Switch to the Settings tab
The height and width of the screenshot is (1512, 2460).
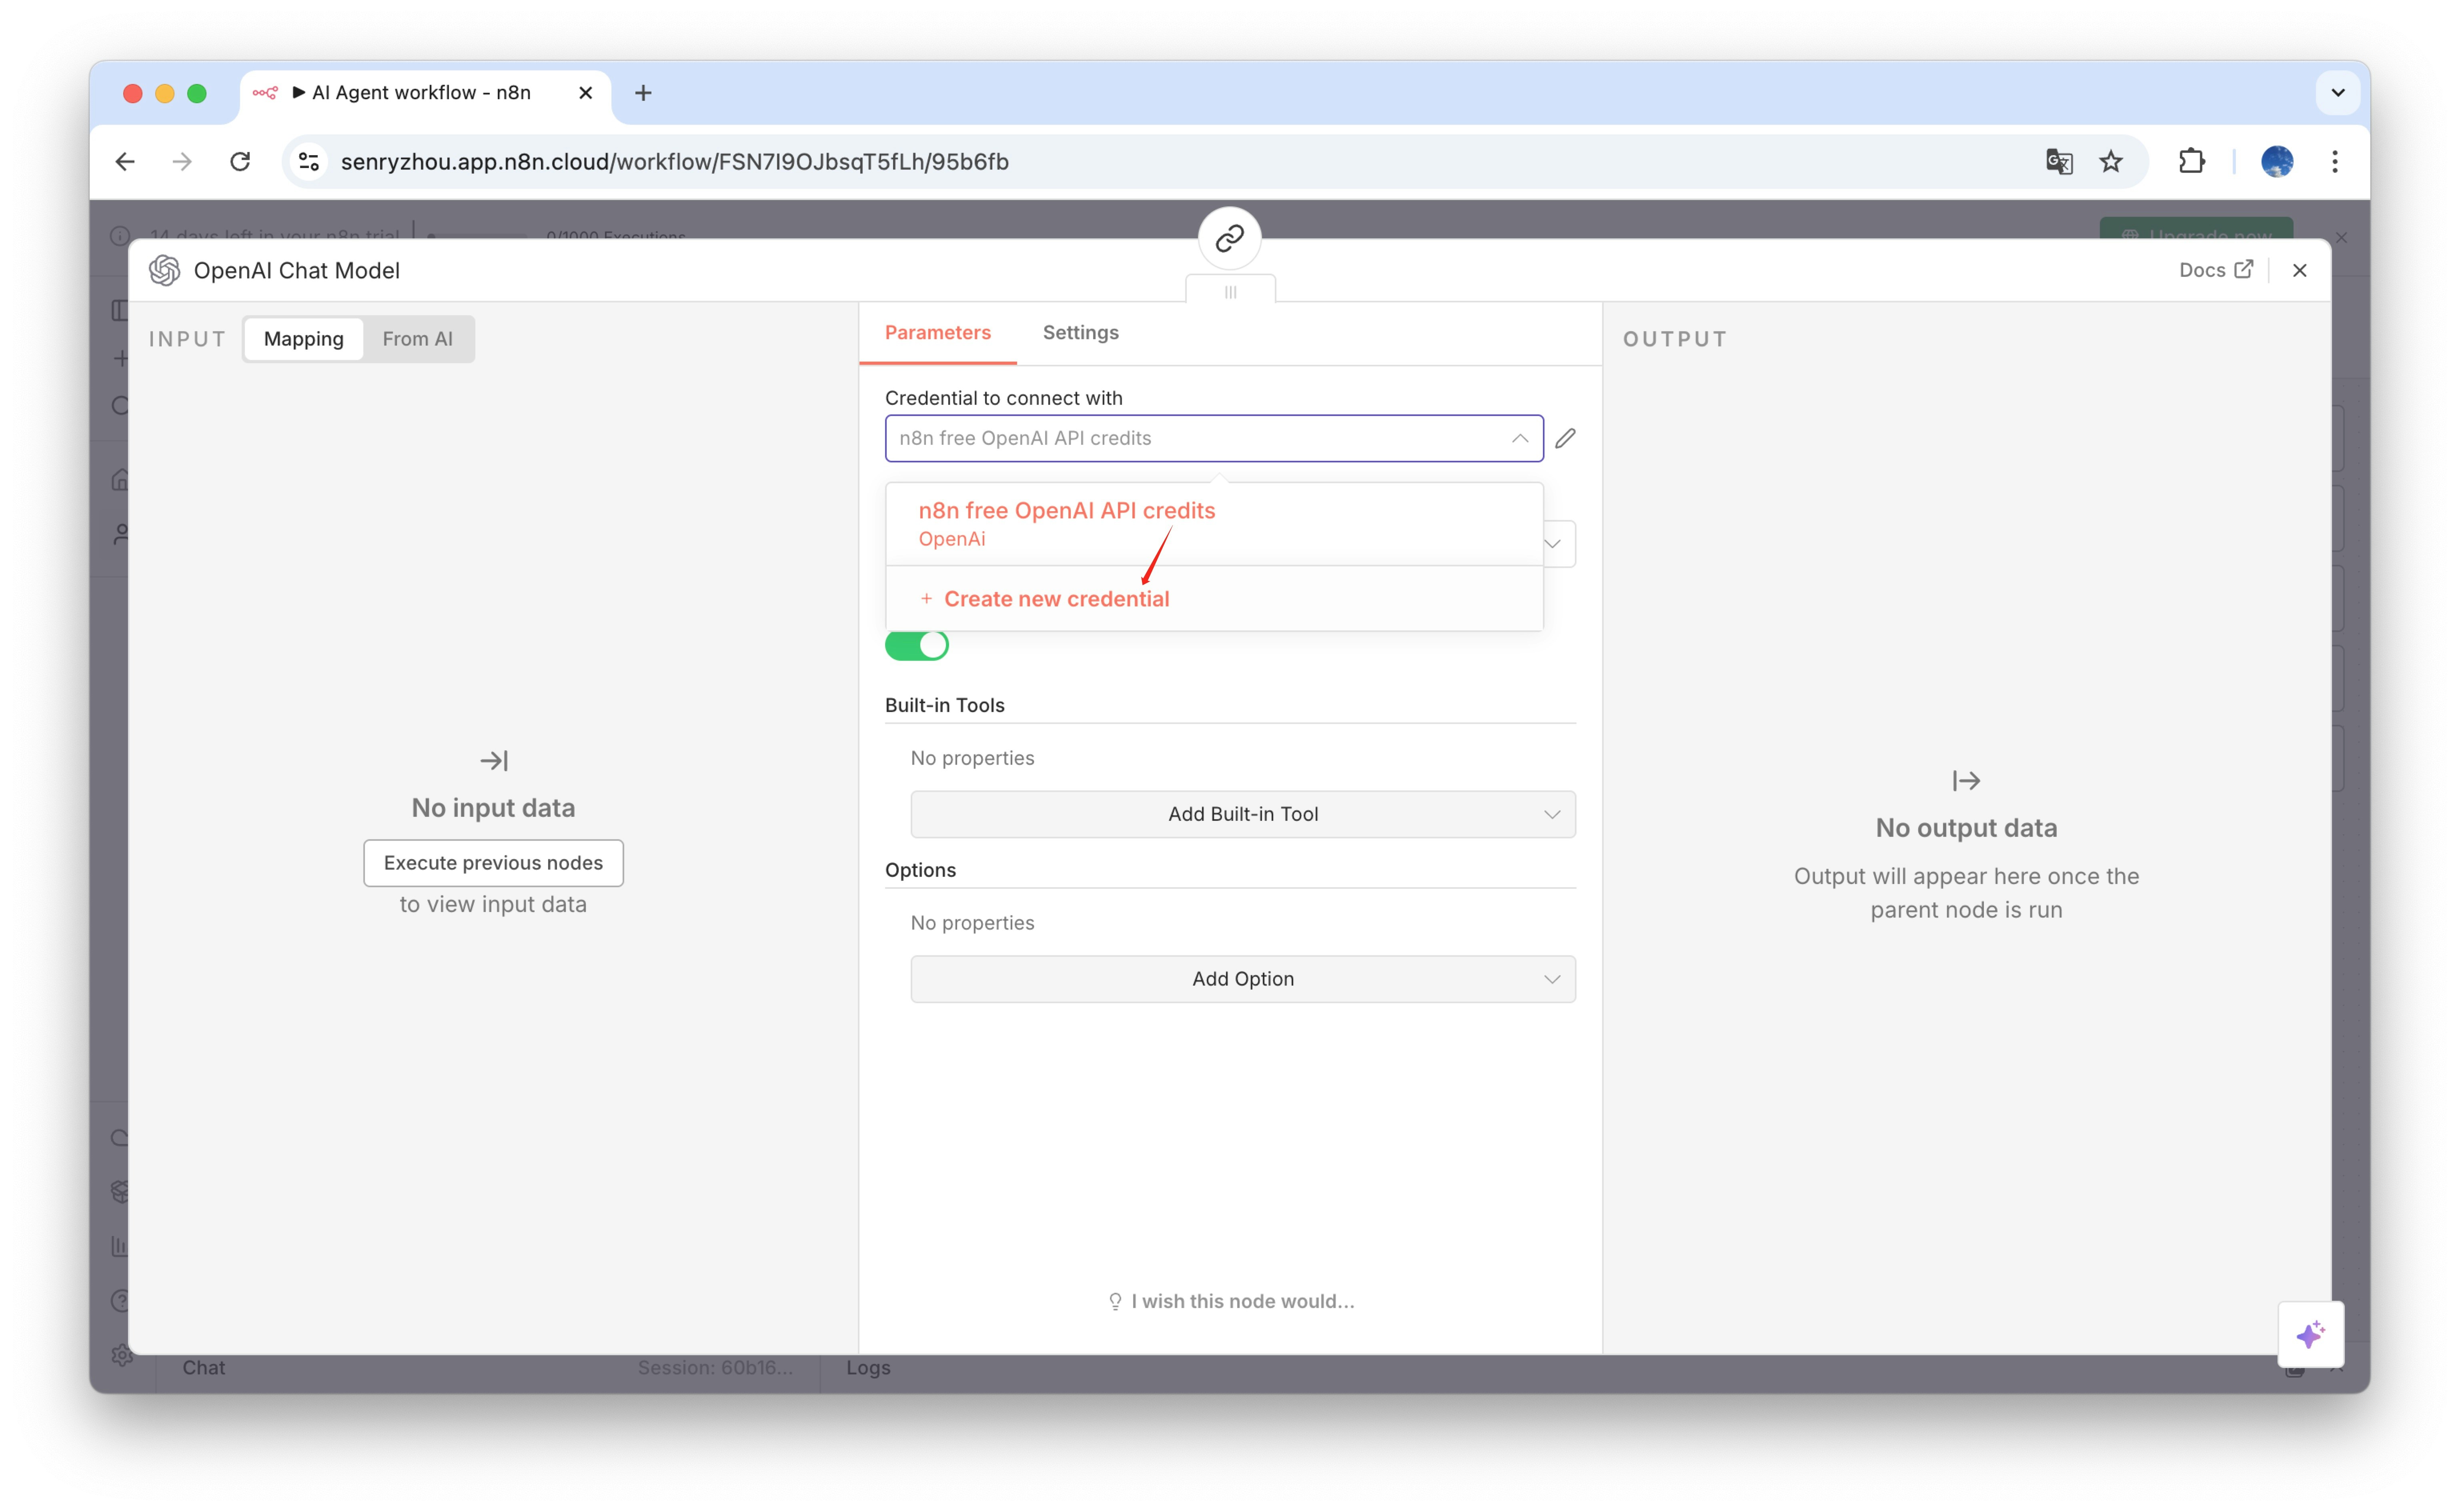pyautogui.click(x=1080, y=332)
